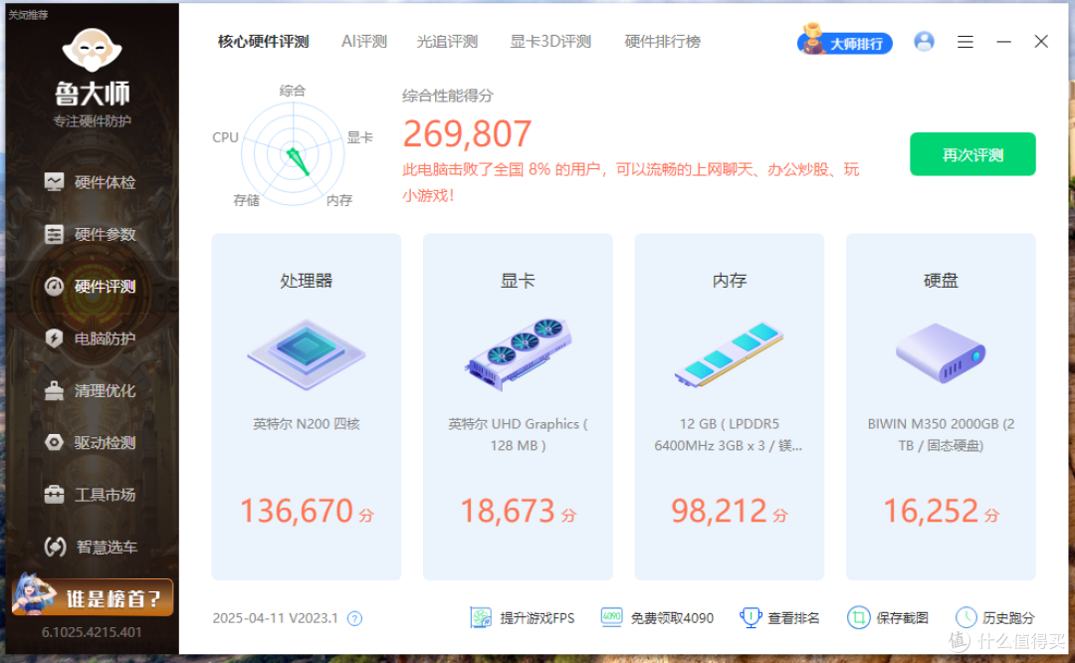Click the 处理器 CPU chip icon

(x=307, y=355)
